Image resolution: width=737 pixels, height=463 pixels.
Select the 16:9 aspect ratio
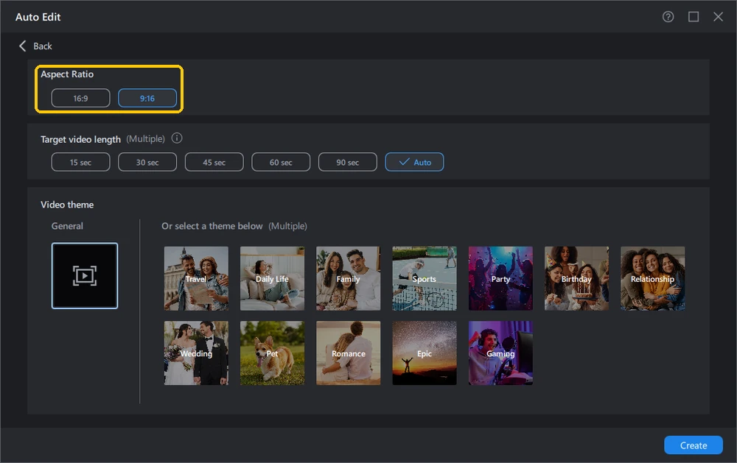pos(80,98)
